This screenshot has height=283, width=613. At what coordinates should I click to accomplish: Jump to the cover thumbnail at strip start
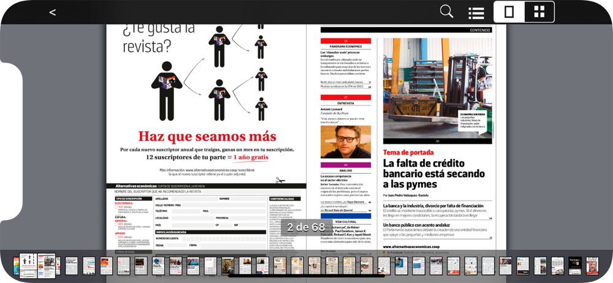click(x=16, y=266)
